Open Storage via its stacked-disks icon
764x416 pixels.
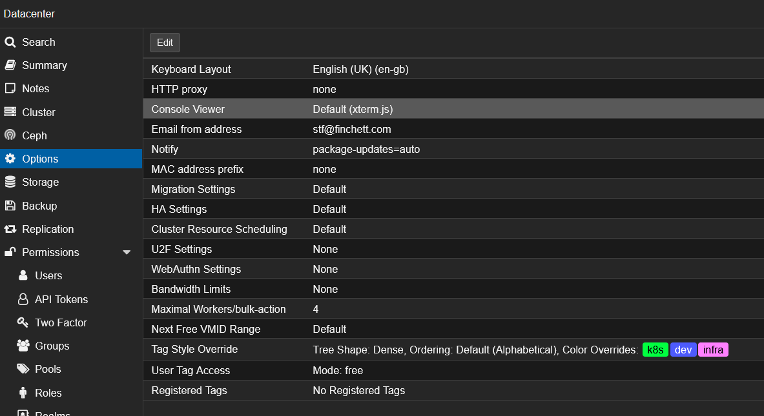click(10, 182)
